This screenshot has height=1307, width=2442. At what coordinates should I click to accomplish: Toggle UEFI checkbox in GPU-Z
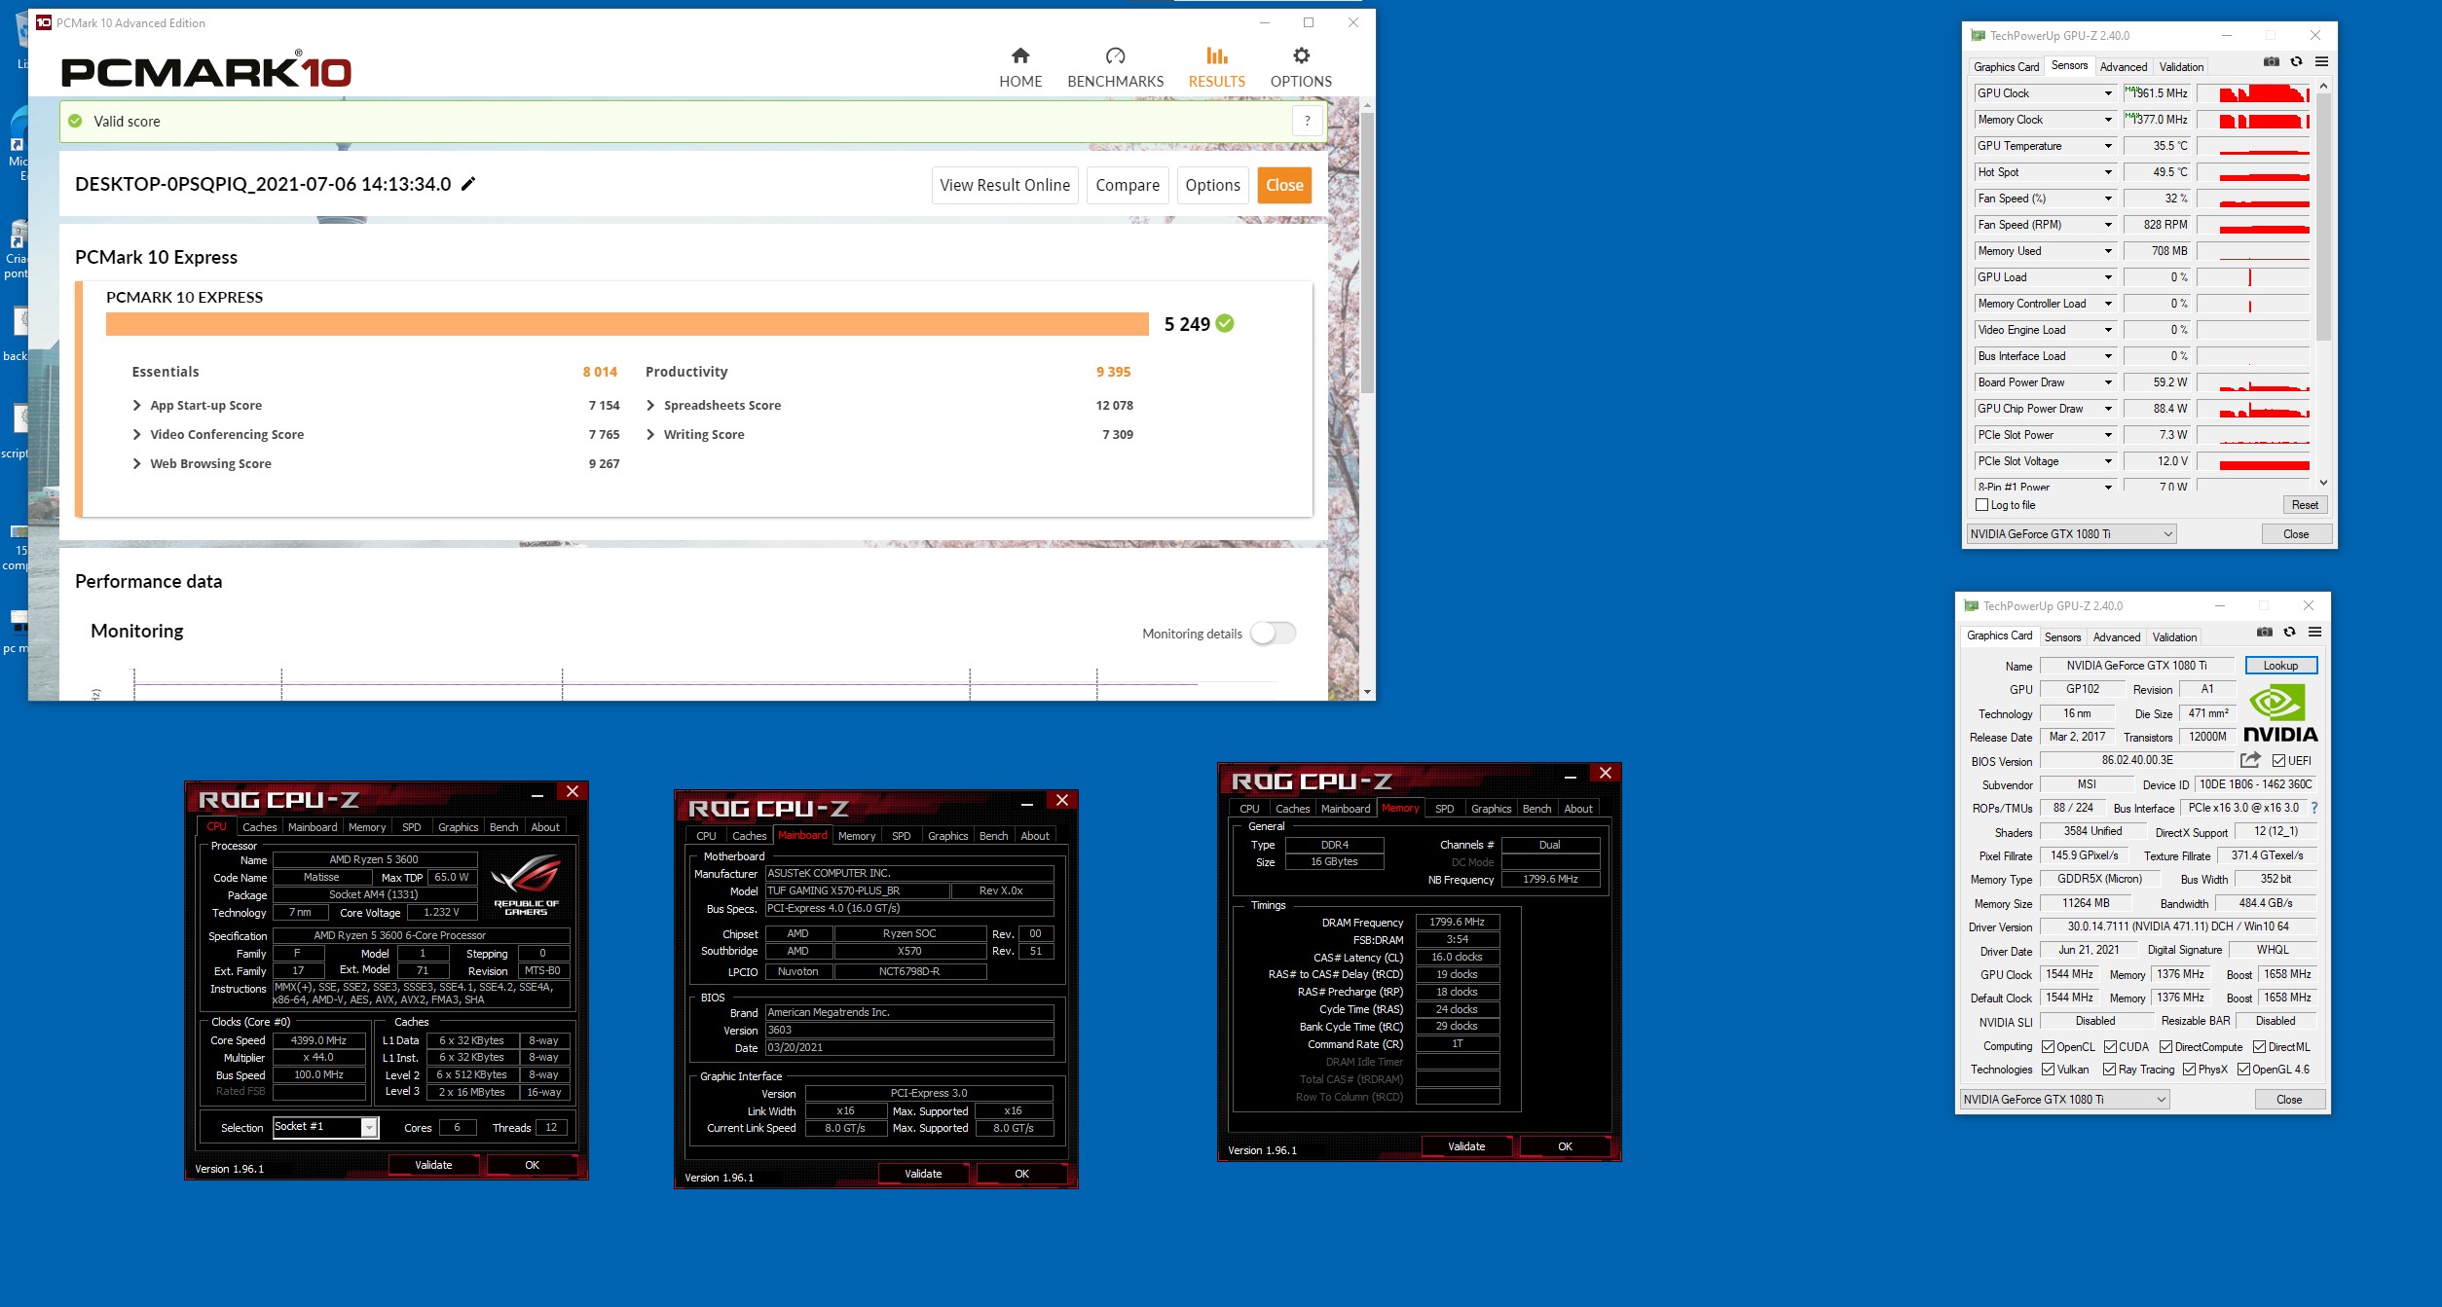click(2279, 760)
